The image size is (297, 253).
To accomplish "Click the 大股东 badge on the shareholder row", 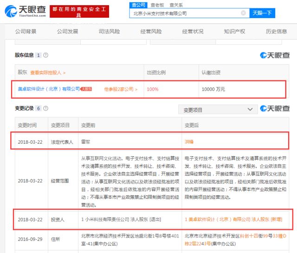I will click(87, 89).
